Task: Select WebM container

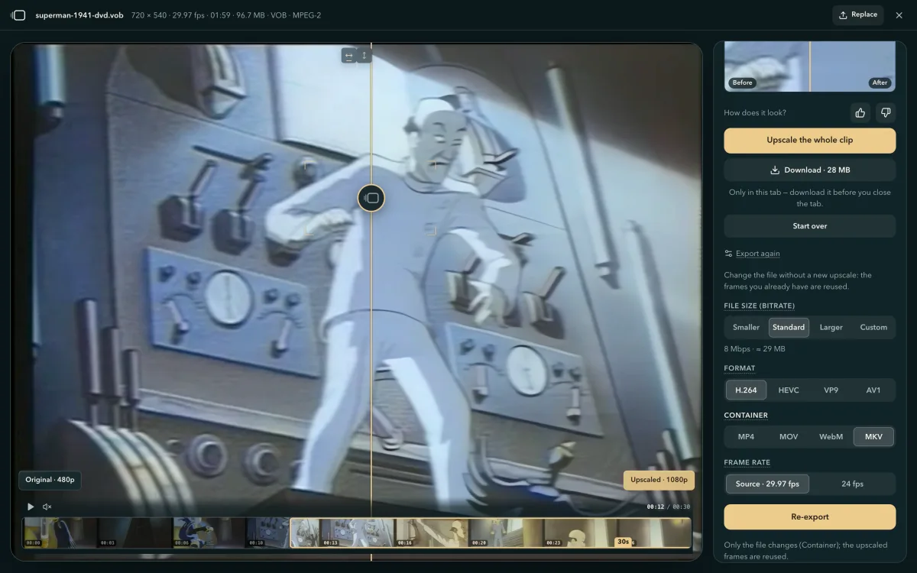Action: 831,437
